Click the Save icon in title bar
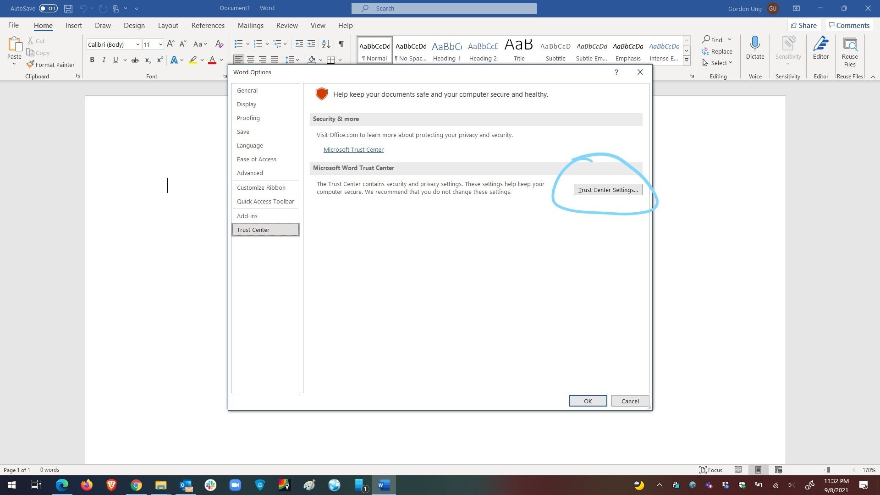The height and width of the screenshot is (495, 880). (x=68, y=8)
